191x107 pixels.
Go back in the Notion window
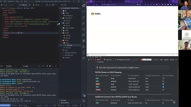(x=91, y=60)
